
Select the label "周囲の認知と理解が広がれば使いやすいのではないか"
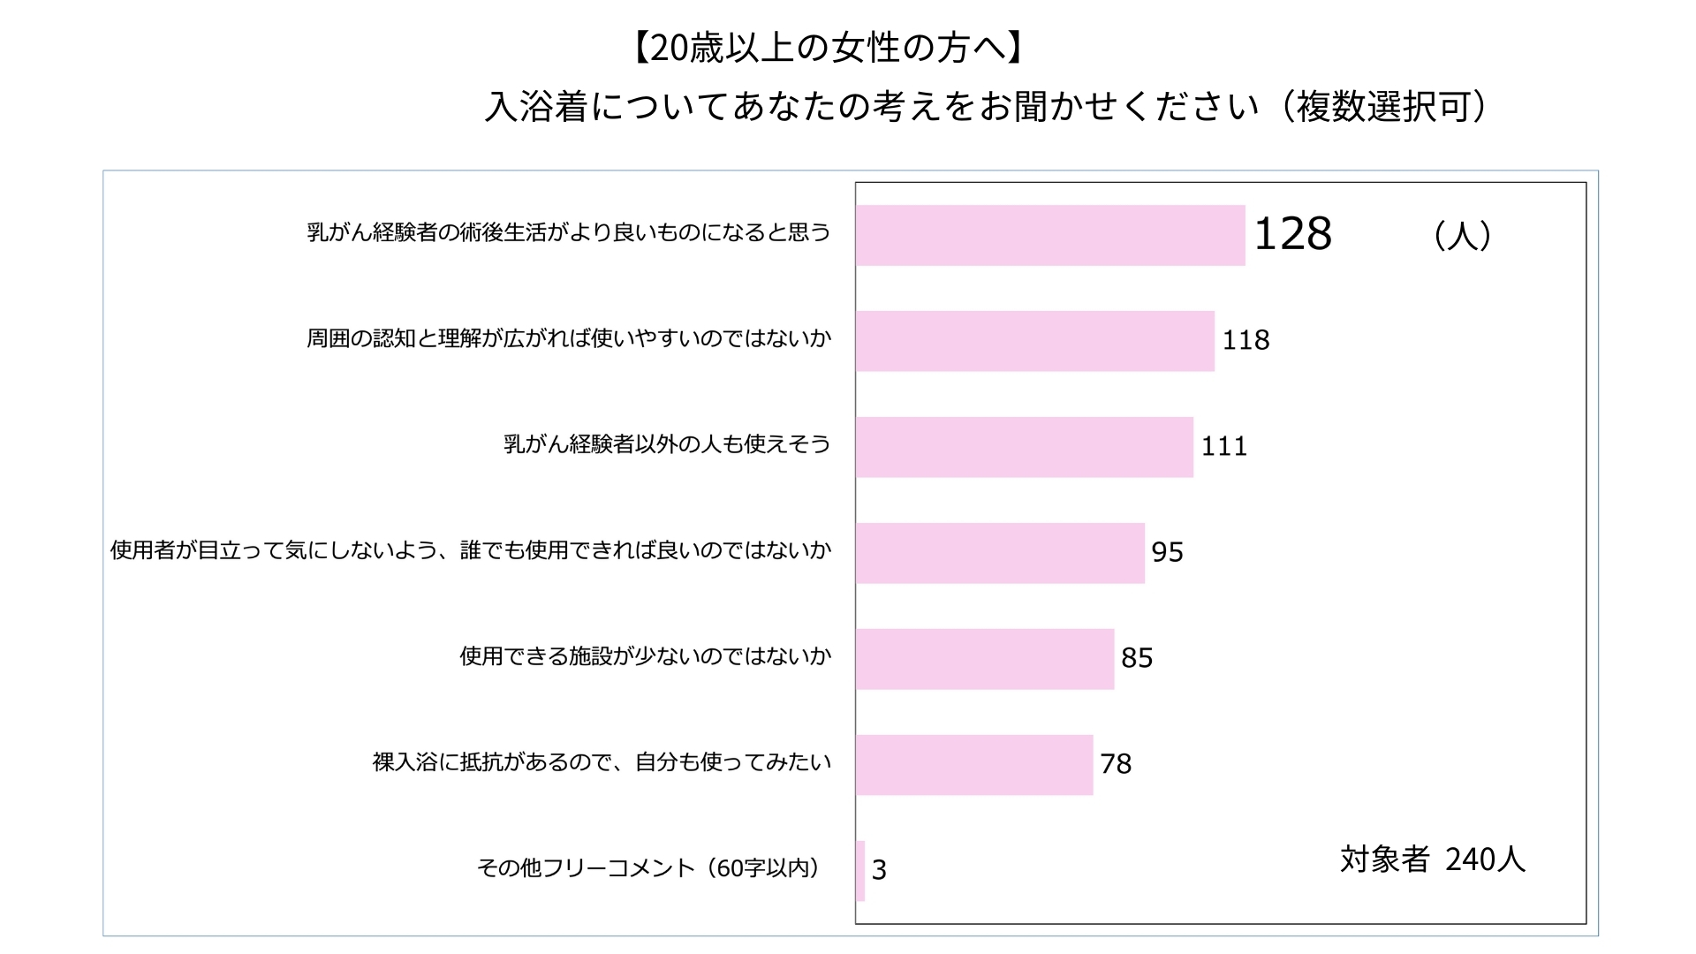[x=569, y=338]
